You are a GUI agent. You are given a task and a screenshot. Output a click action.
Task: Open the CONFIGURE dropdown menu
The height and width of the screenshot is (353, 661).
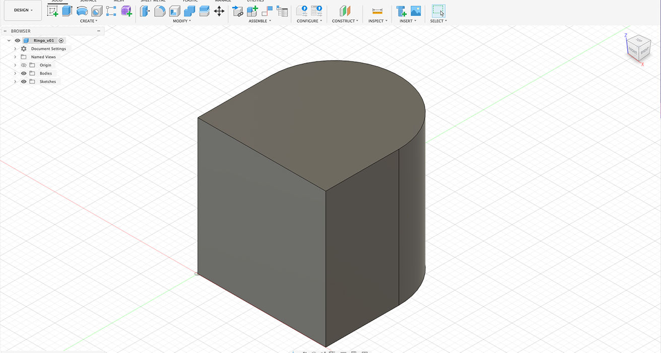(x=309, y=21)
